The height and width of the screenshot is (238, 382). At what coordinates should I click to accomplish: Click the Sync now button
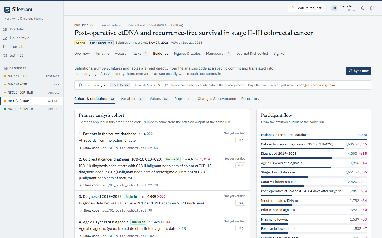tap(358, 71)
